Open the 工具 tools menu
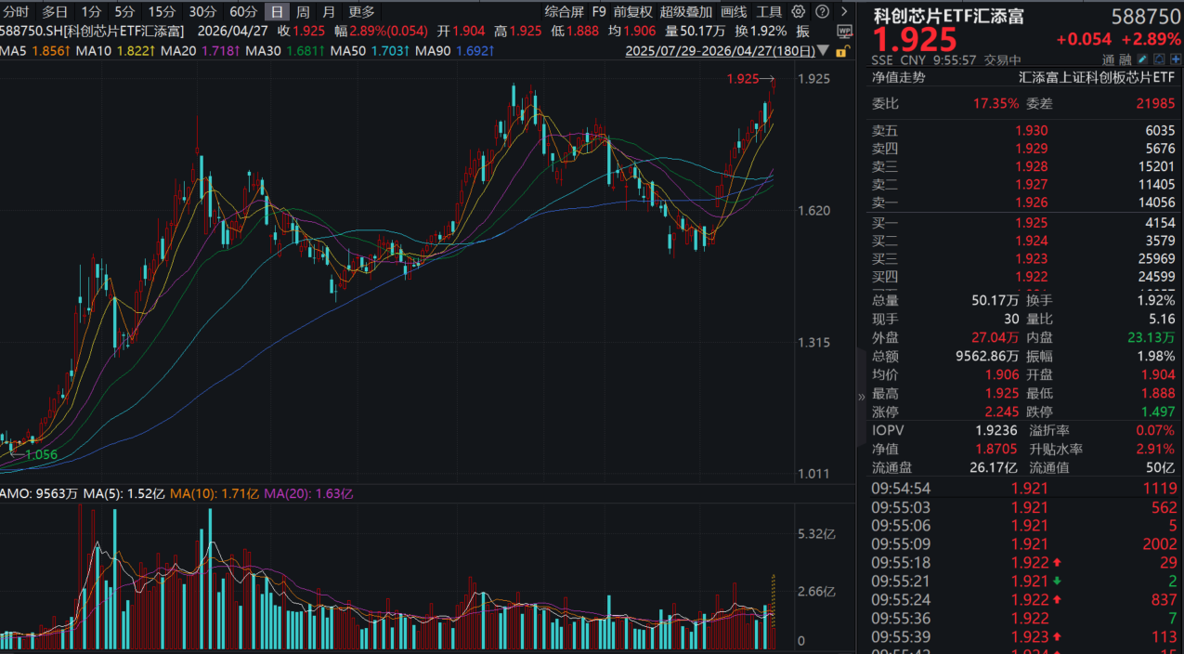This screenshot has height=654, width=1184. click(769, 12)
